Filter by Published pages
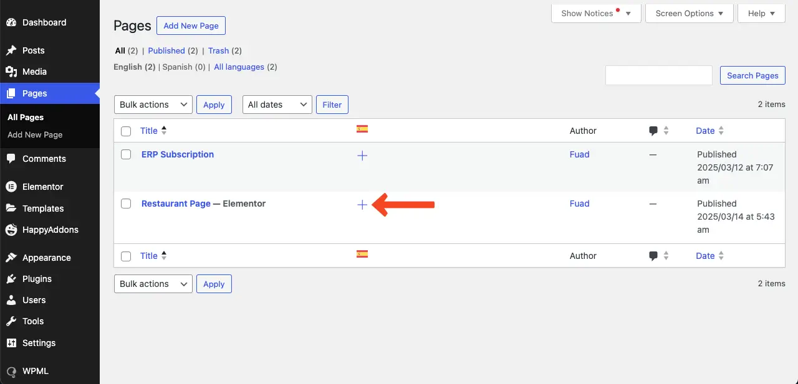This screenshot has width=798, height=384. click(166, 50)
